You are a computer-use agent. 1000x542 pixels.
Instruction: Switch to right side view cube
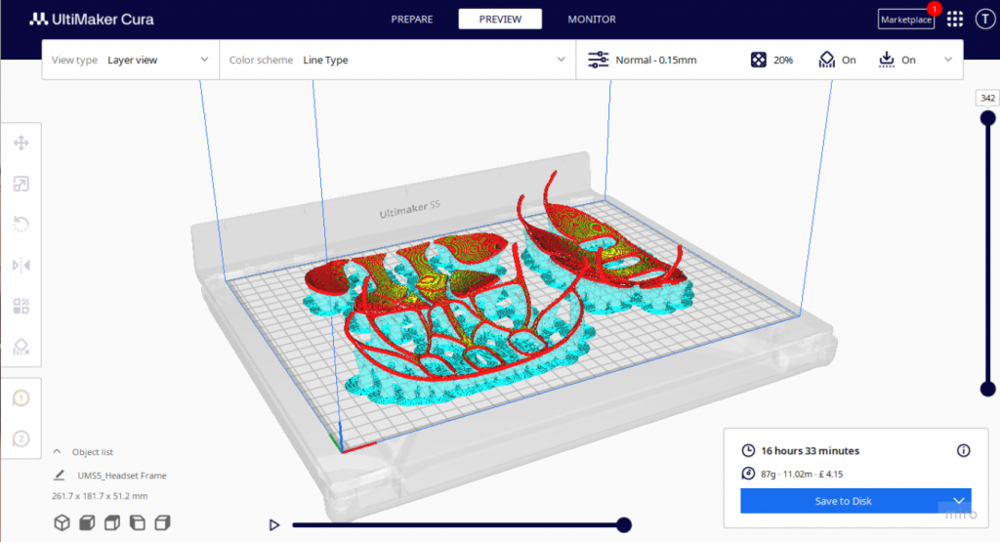163,522
